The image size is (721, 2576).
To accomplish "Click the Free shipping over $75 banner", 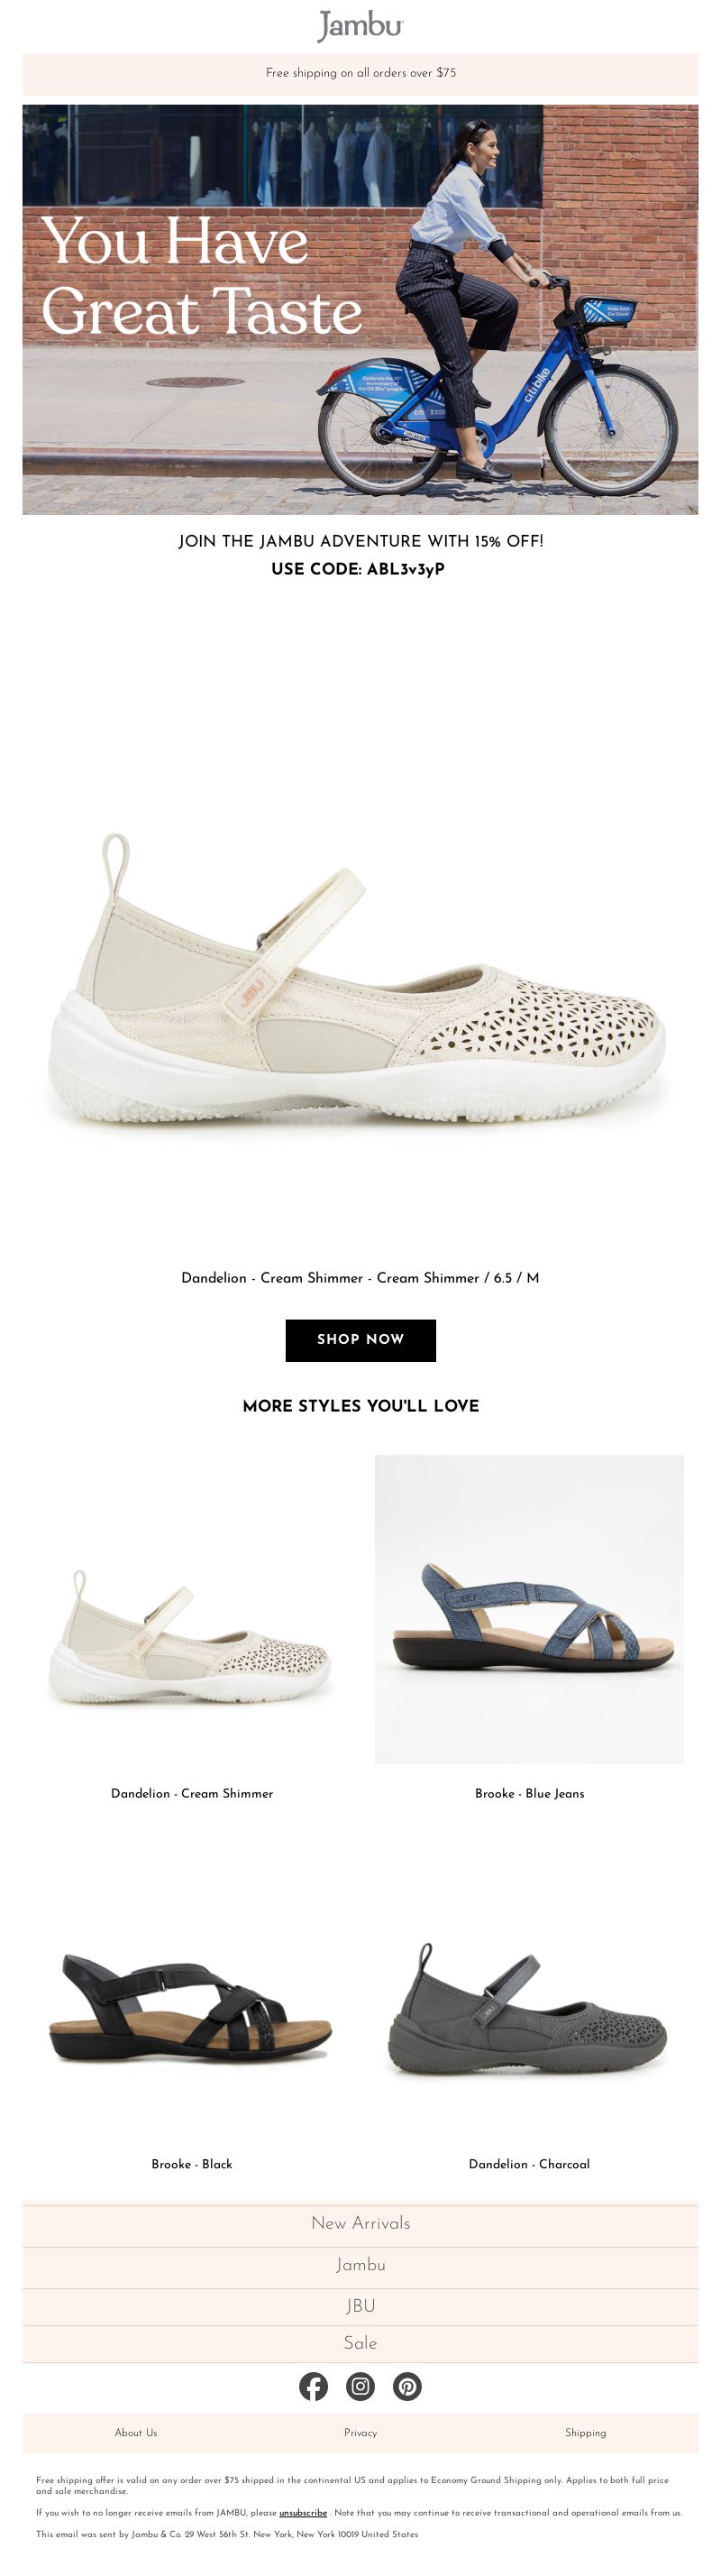I will 360,73.
